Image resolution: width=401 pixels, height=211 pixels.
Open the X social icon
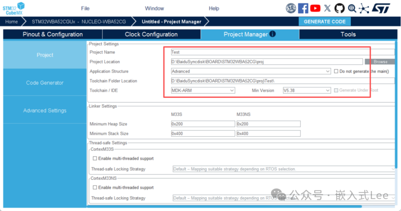327,8
